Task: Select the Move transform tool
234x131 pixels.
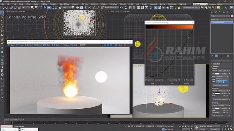Action: coord(49,7)
